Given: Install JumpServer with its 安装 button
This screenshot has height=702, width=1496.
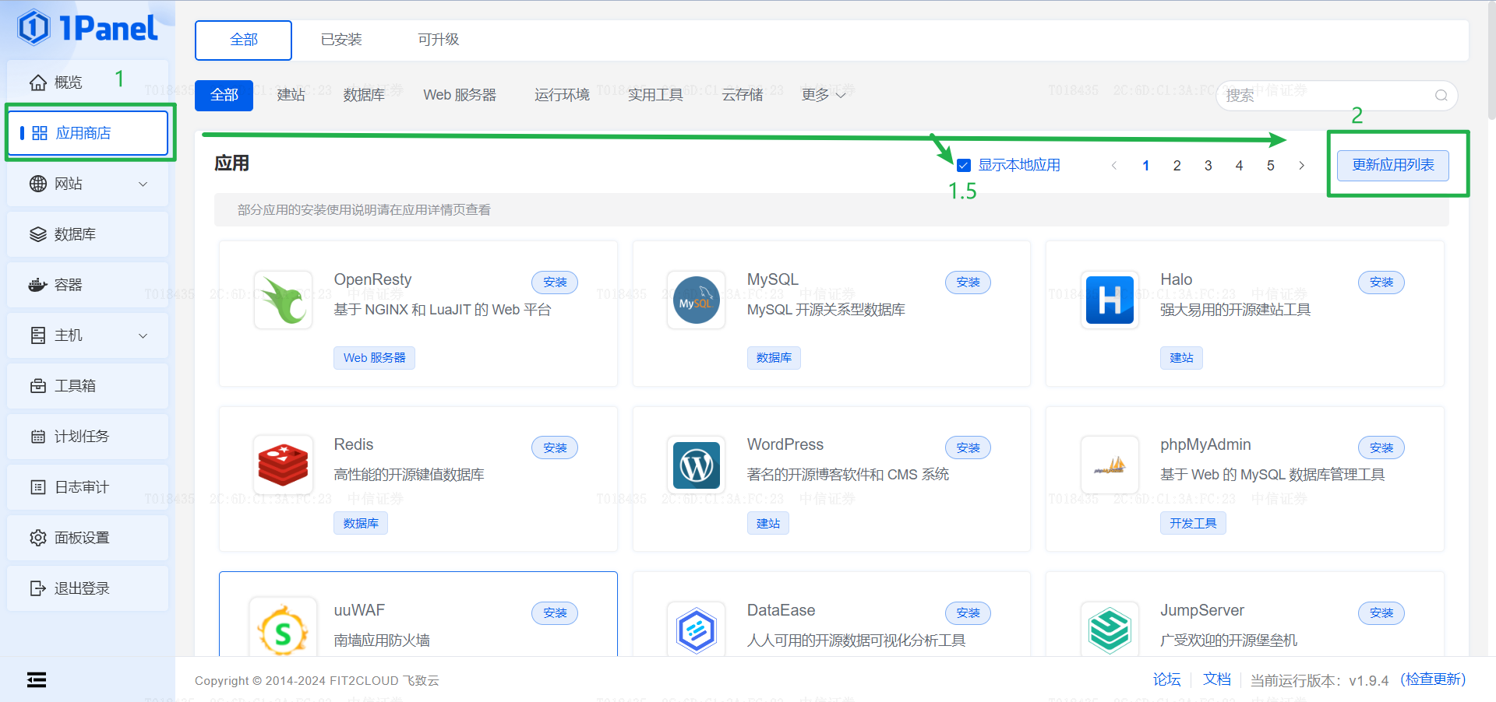Looking at the screenshot, I should pos(1381,613).
